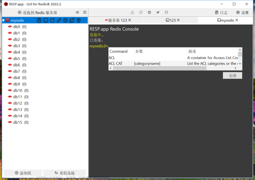Collapse the myredis tree node

(3, 20)
